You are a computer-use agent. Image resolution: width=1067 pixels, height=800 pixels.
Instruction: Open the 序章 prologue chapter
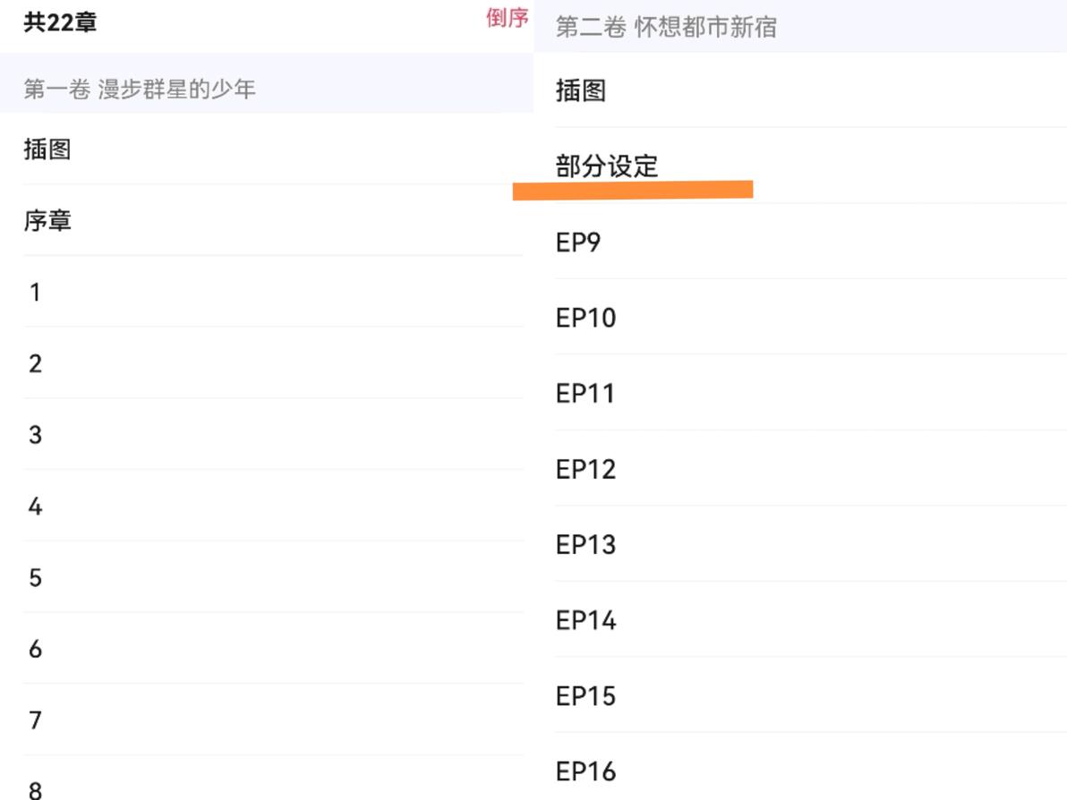[273, 220]
